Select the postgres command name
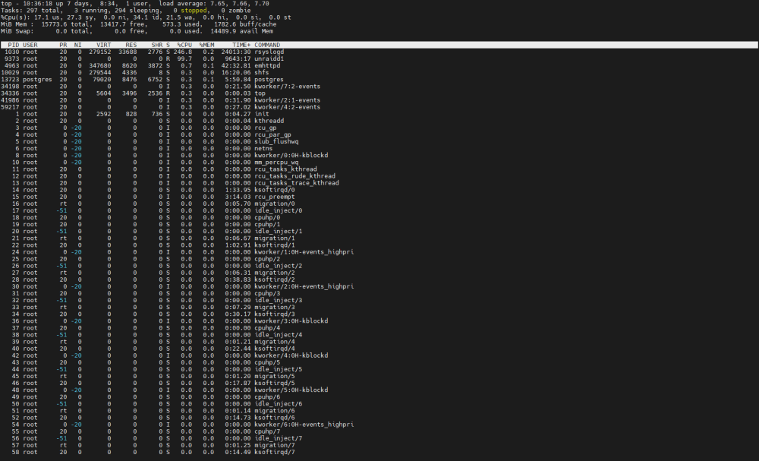 (269, 80)
